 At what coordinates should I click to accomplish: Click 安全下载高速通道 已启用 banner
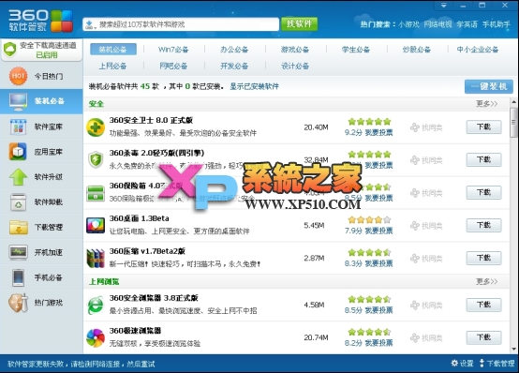point(41,50)
